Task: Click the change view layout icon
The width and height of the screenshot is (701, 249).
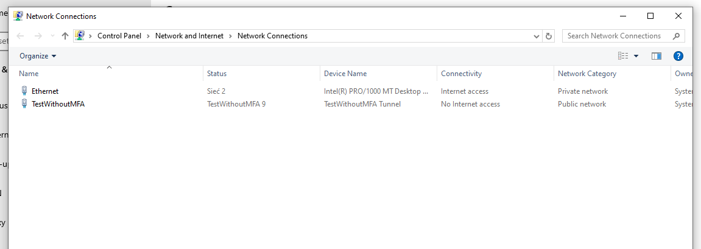Action: (623, 56)
